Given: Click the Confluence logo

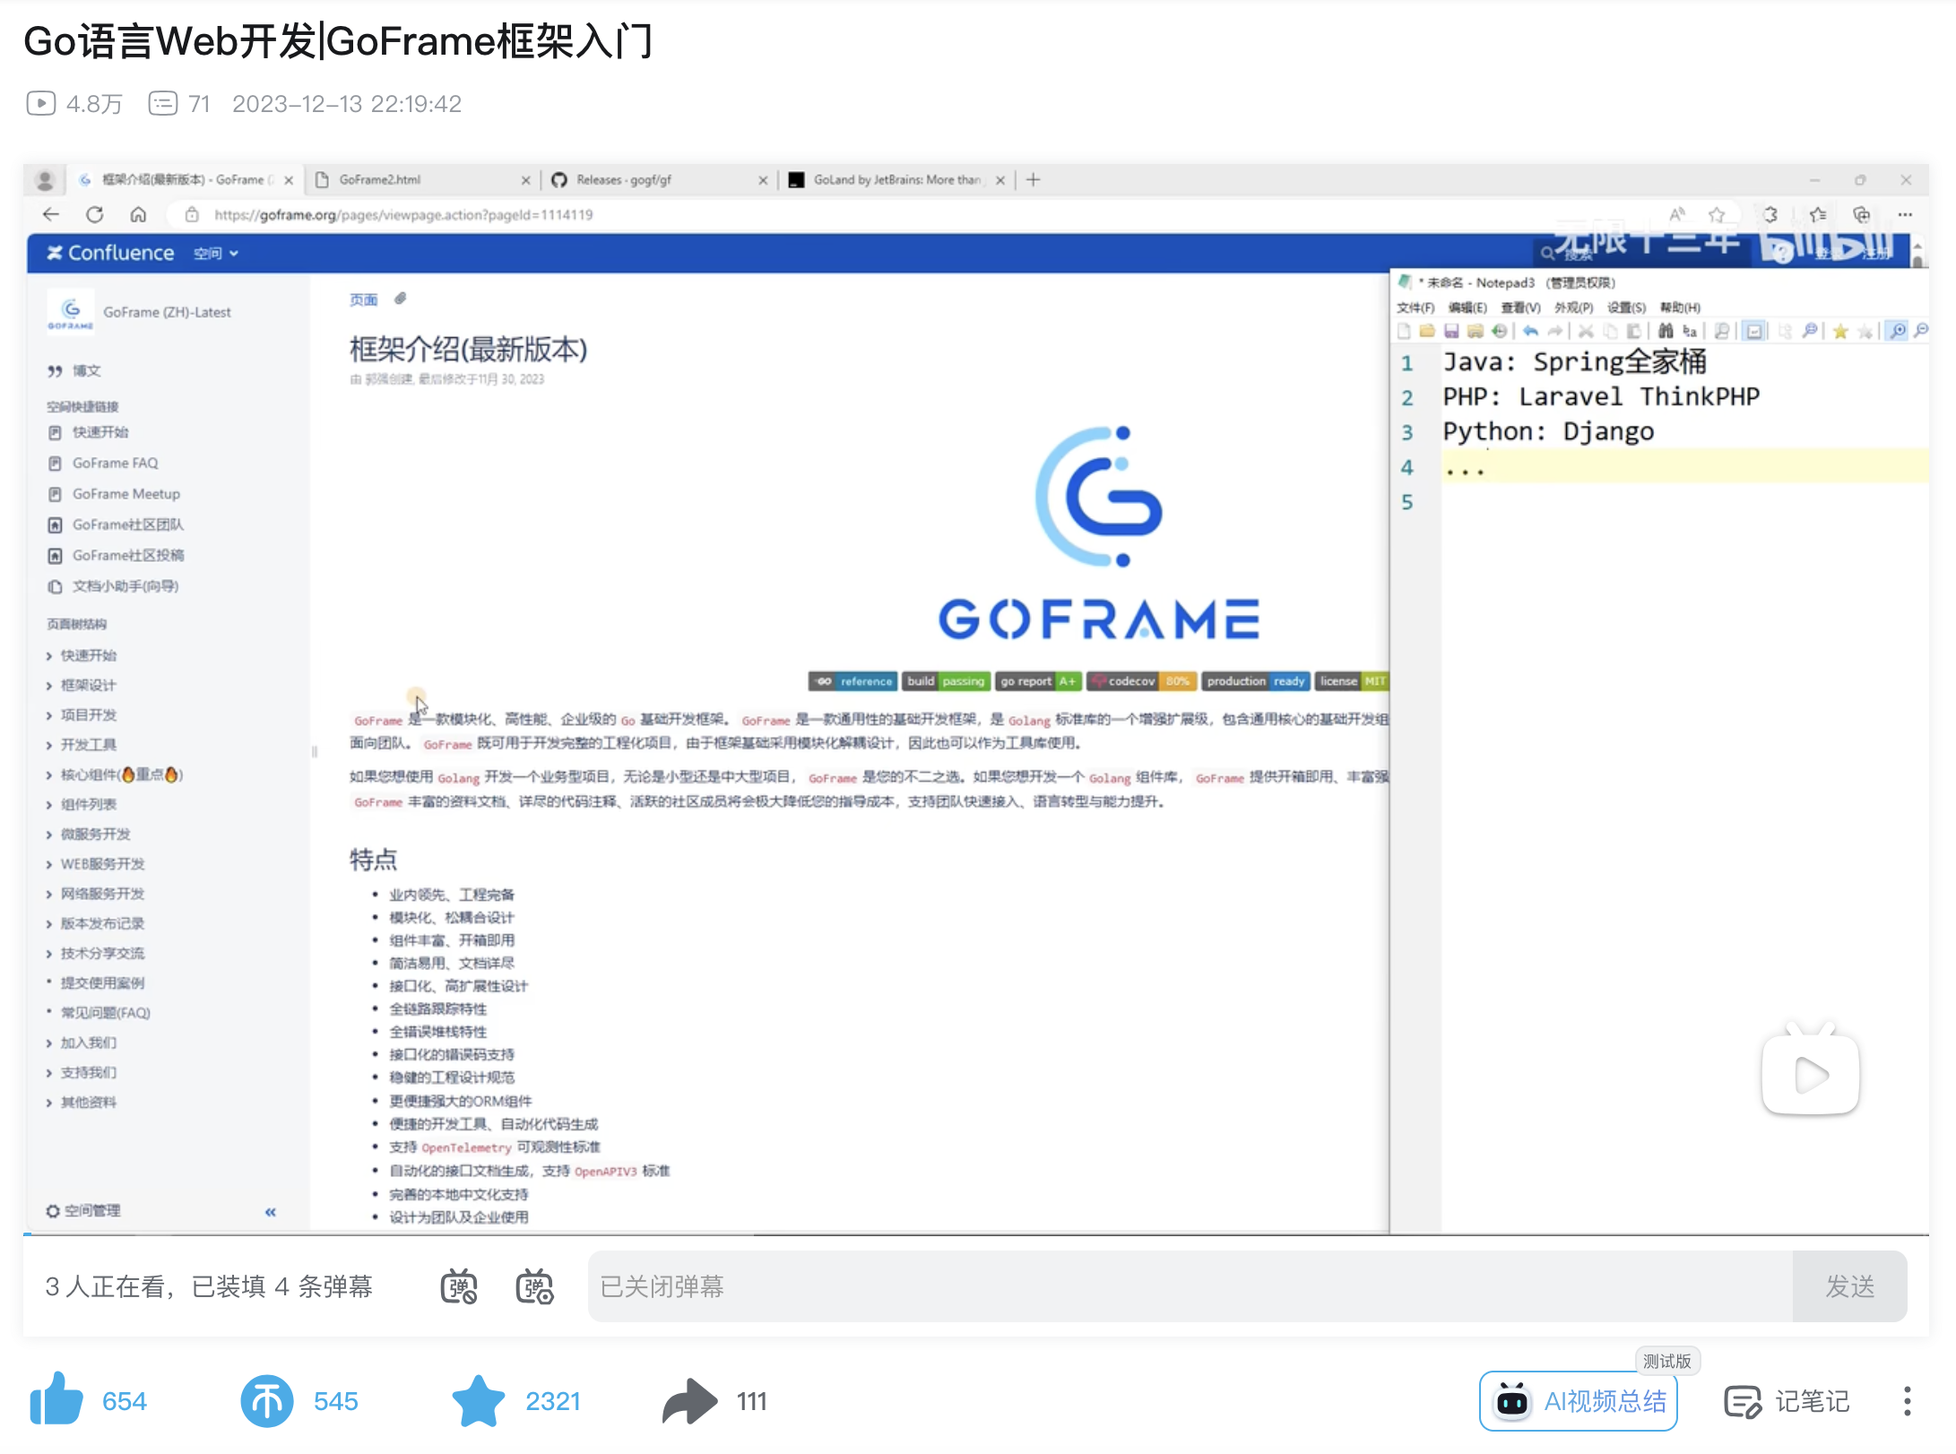Looking at the screenshot, I should [110, 253].
